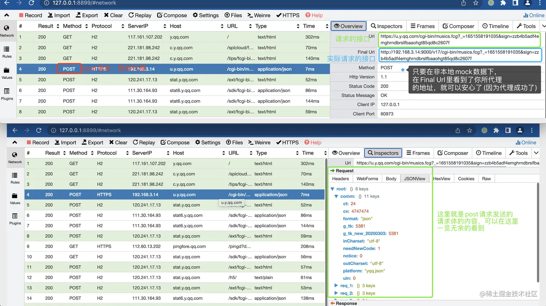This screenshot has width=546, height=306.
Task: Open Help in the top window toolbar
Action: (314, 15)
